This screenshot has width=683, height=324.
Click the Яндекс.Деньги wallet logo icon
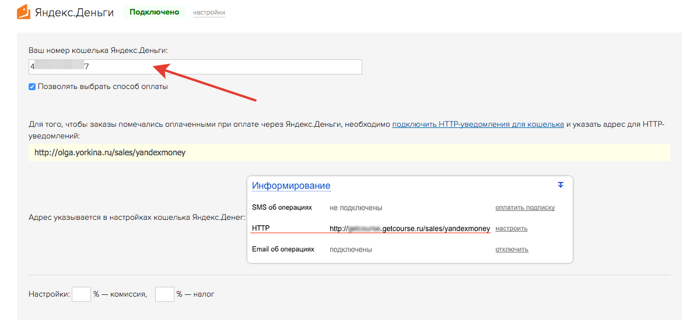[x=23, y=13]
